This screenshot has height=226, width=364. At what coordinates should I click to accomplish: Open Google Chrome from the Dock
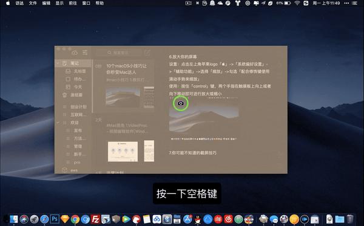[x=75, y=219]
